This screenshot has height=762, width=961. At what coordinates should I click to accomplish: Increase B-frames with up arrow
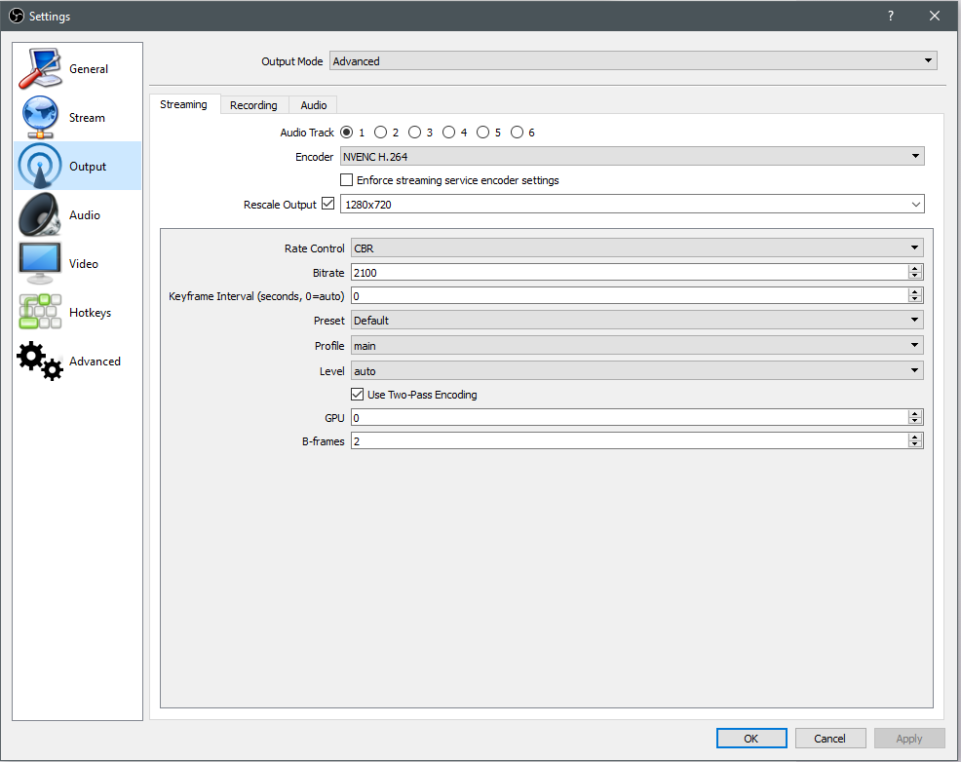point(915,437)
